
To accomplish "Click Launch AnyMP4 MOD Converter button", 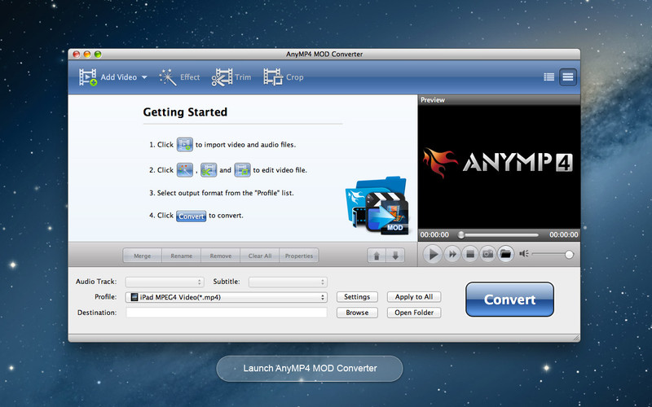I will pyautogui.click(x=310, y=369).
